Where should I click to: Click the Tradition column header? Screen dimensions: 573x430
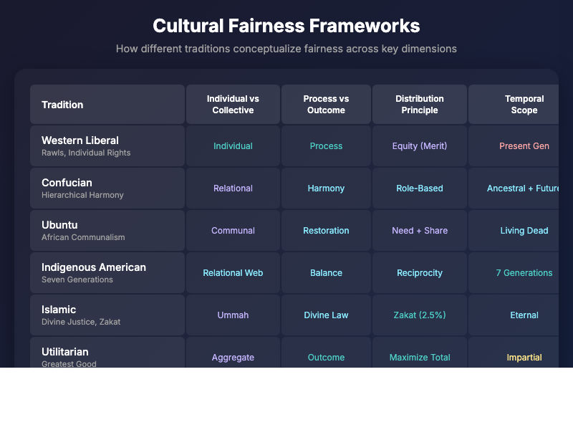[x=62, y=105]
